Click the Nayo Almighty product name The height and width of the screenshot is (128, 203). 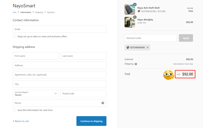(x=145, y=20)
